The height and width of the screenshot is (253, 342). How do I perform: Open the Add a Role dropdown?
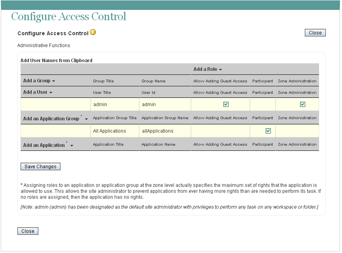tap(206, 69)
